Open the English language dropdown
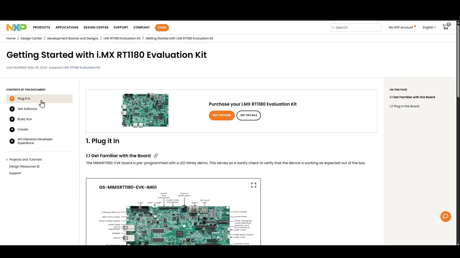 (429, 27)
